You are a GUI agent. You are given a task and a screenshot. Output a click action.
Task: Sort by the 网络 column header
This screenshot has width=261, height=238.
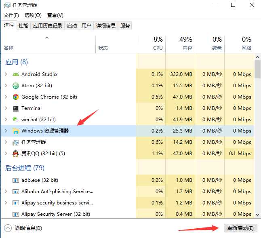coord(239,44)
